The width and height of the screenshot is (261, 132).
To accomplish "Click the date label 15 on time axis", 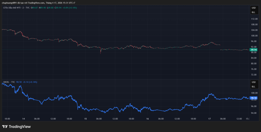I will (x=86, y=119).
